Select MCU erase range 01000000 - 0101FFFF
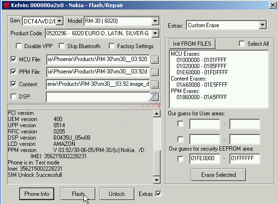This screenshot has height=204, width=278. [202, 60]
